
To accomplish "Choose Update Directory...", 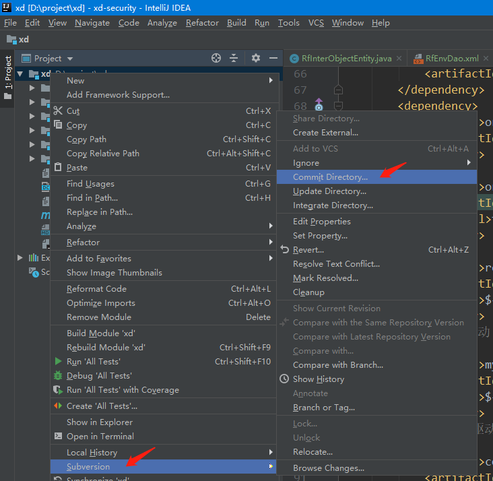I will [376, 191].
